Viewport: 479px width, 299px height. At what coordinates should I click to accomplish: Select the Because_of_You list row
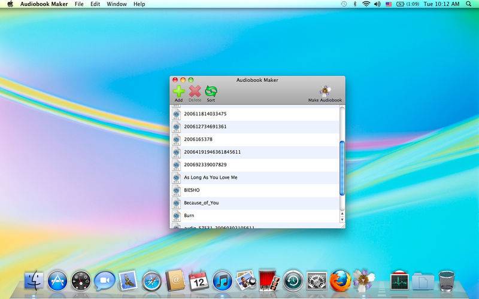[x=255, y=203]
